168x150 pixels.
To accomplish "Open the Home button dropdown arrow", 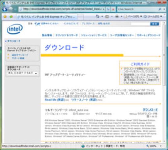I will (102, 16).
